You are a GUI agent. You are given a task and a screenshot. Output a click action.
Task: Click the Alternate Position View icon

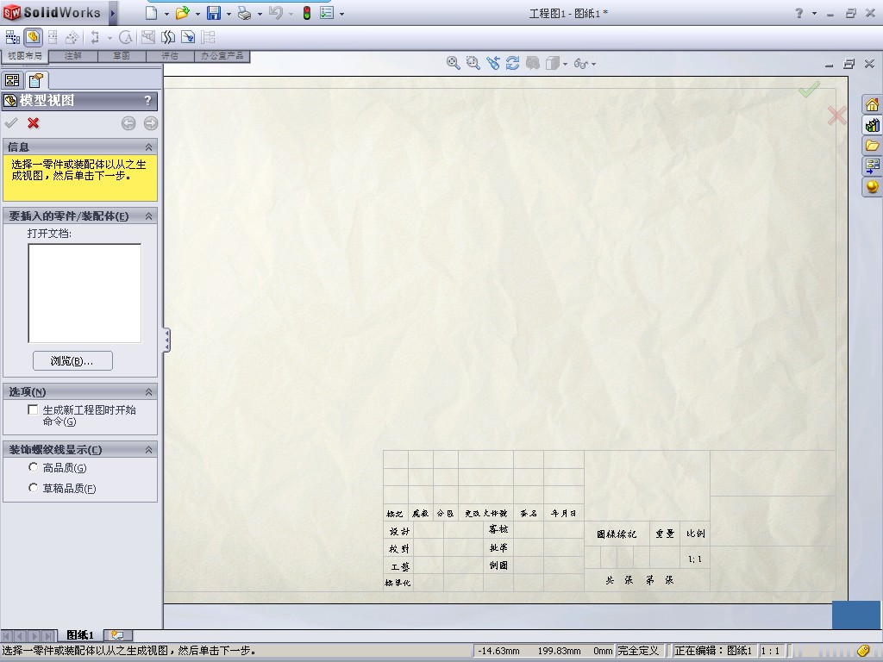click(x=208, y=38)
